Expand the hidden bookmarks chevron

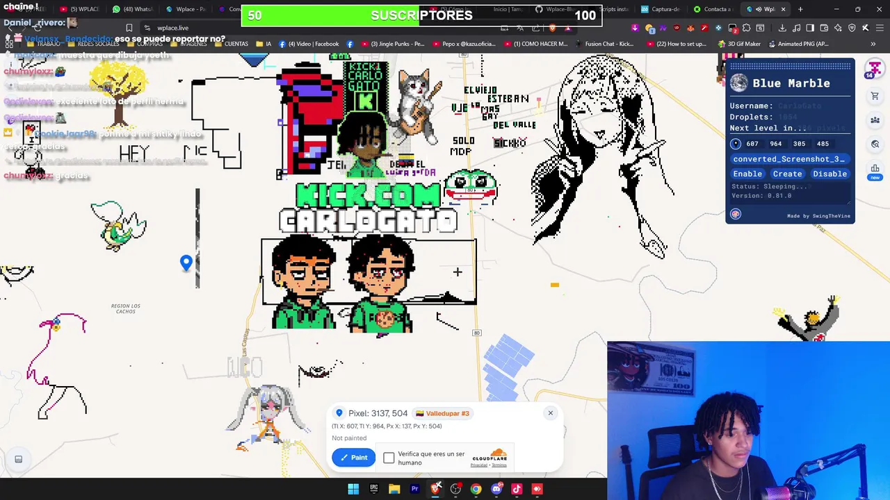(x=873, y=44)
